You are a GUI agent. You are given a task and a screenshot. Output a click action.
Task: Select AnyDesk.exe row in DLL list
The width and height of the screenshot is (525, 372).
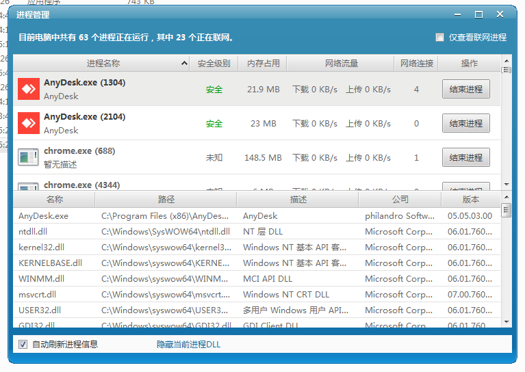pyautogui.click(x=257, y=216)
